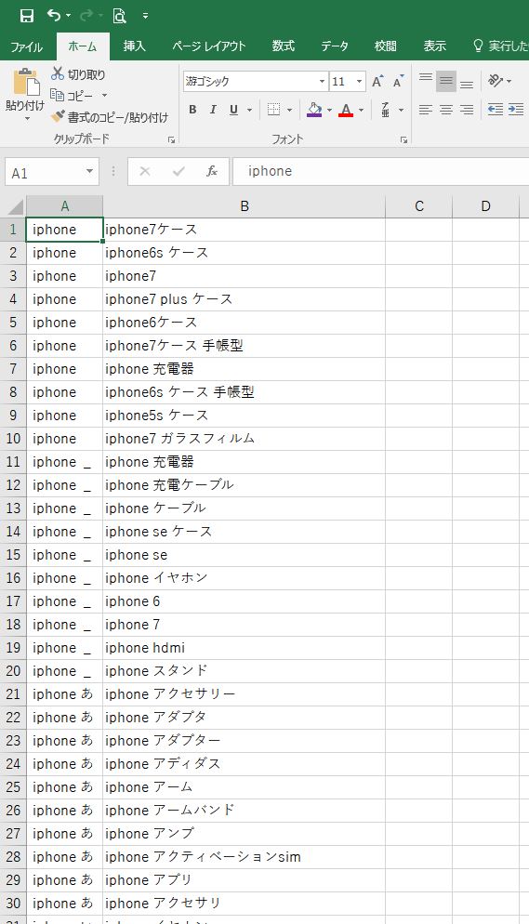Screen dimensions: 529x924
Task: Click the コピー copy button
Action: [72, 95]
